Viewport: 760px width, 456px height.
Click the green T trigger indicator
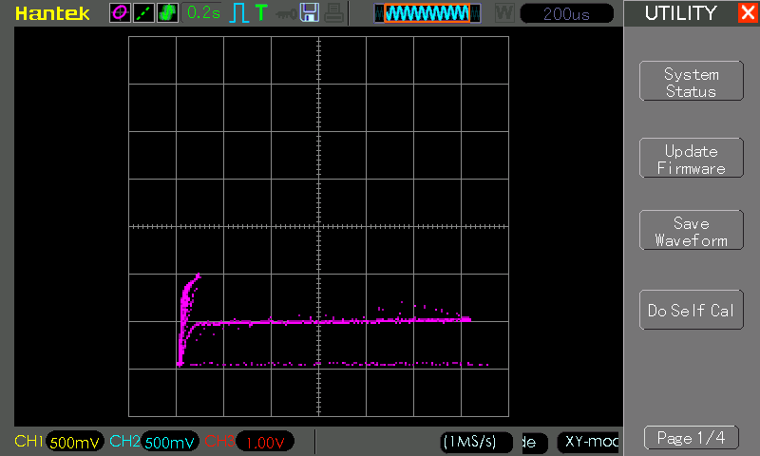[x=261, y=12]
